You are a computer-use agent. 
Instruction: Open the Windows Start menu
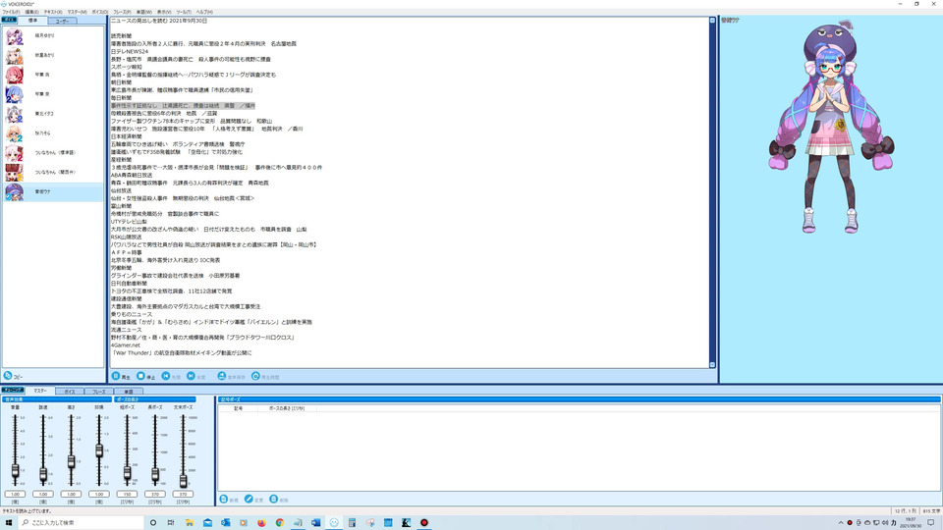click(9, 523)
